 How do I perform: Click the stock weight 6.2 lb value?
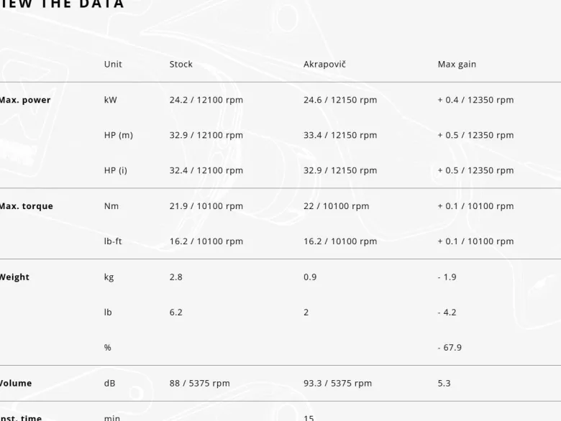point(176,313)
